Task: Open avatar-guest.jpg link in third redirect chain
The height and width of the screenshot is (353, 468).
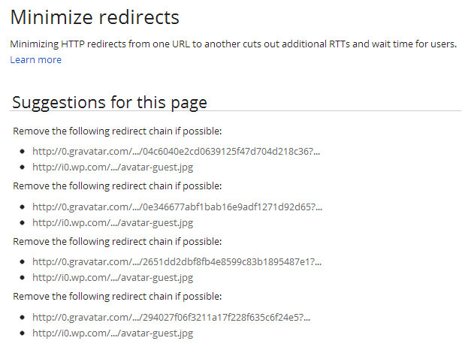Action: [x=113, y=277]
